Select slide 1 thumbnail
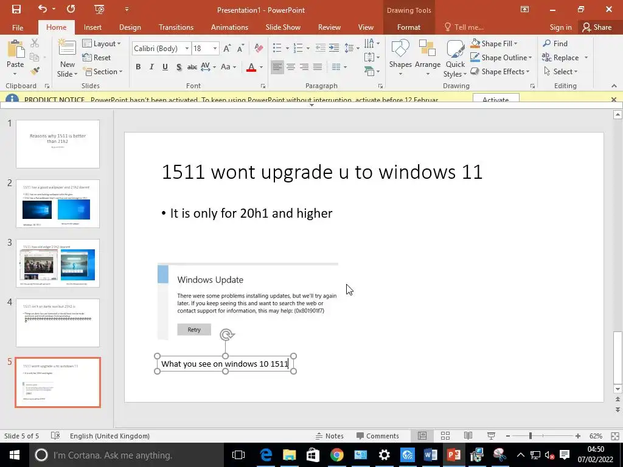This screenshot has width=623, height=467. [x=58, y=144]
